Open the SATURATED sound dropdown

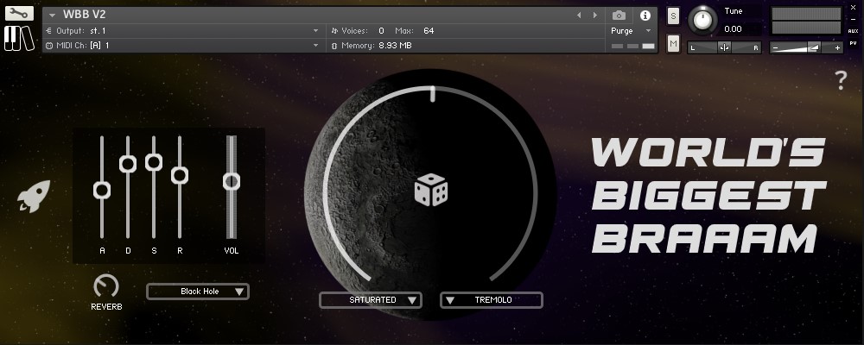[371, 300]
